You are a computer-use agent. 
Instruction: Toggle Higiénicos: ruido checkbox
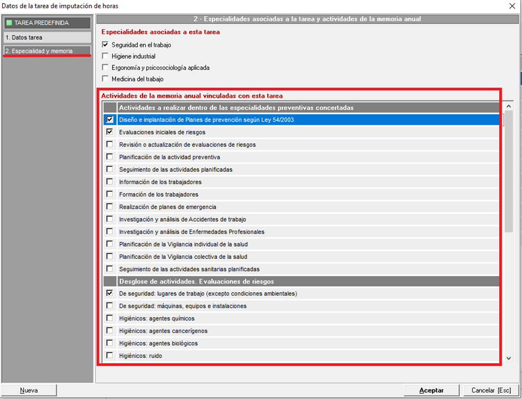[x=109, y=356]
